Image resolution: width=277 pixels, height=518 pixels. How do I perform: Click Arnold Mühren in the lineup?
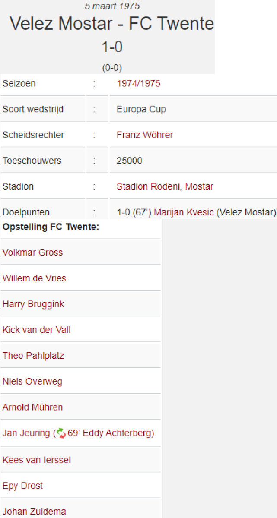[x=32, y=407]
